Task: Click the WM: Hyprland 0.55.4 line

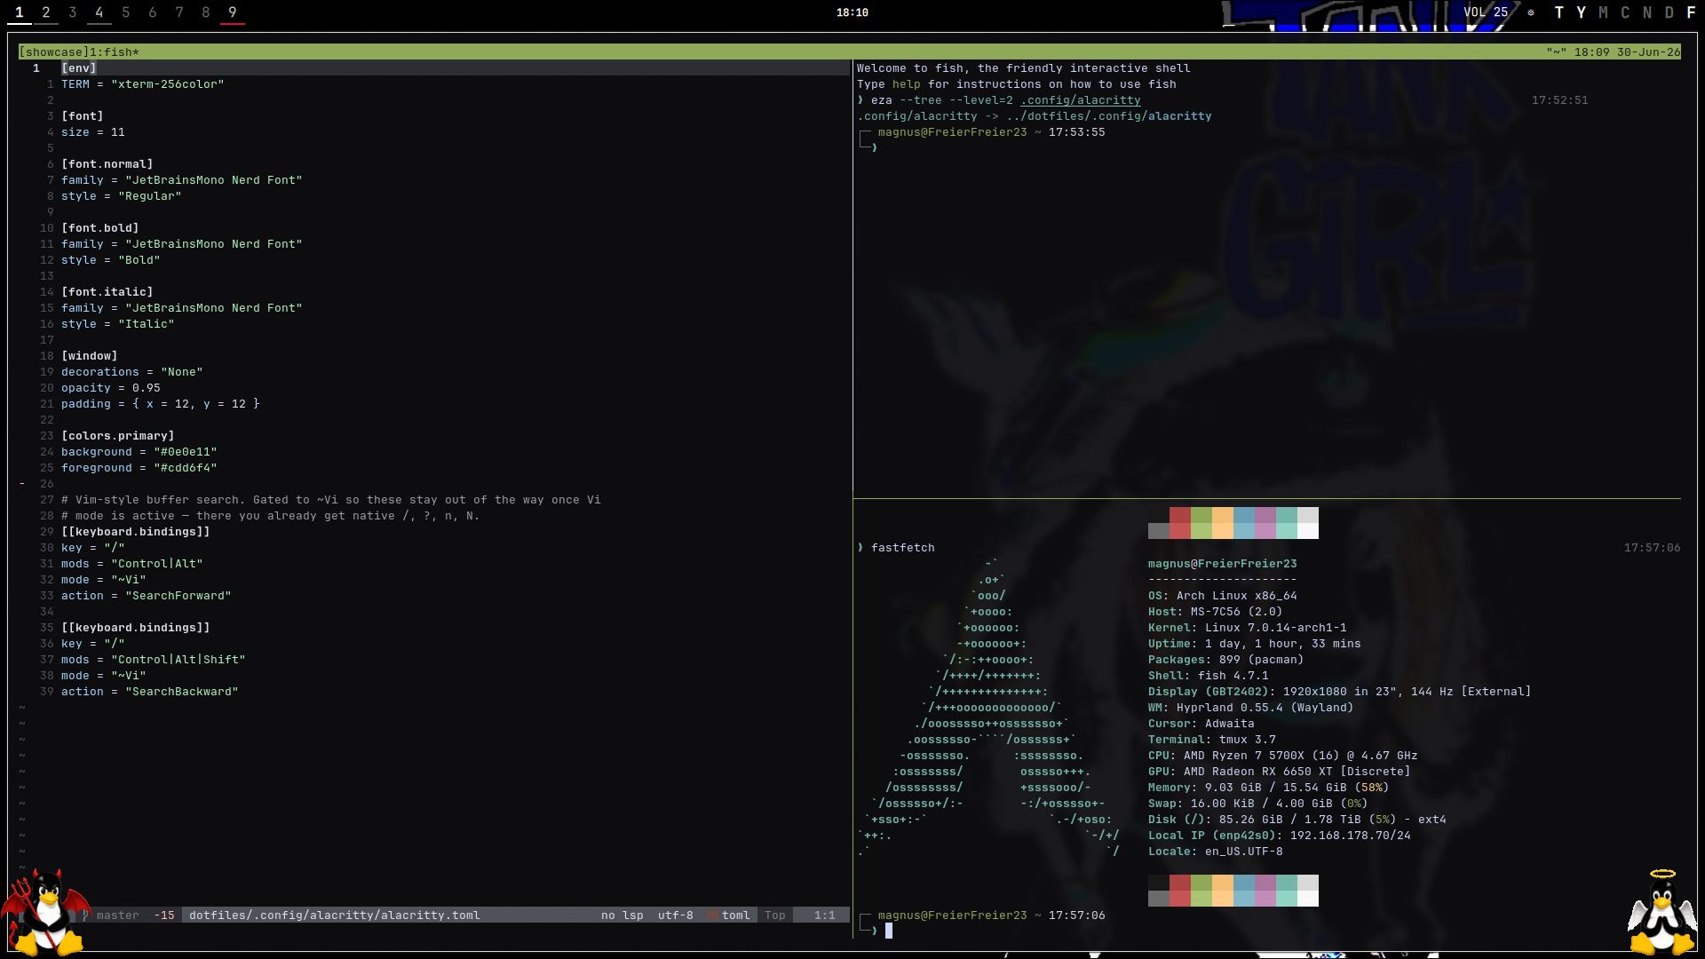Action: [1251, 708]
